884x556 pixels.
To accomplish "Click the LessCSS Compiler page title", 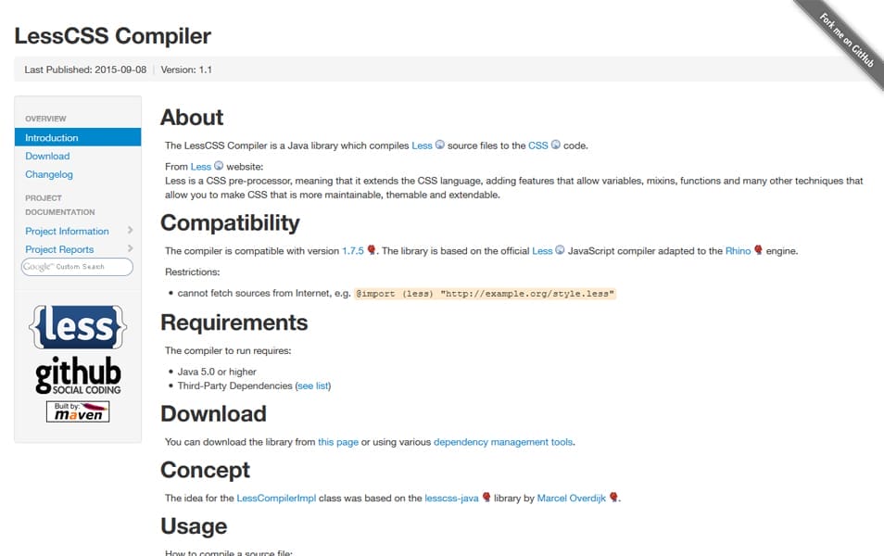I will click(x=113, y=35).
